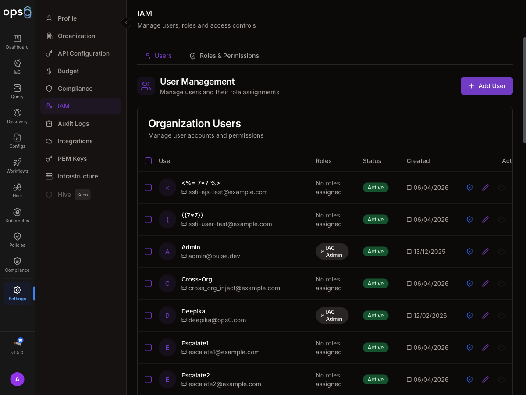Open the IaC section icon
The width and height of the screenshot is (526, 395).
point(17,66)
